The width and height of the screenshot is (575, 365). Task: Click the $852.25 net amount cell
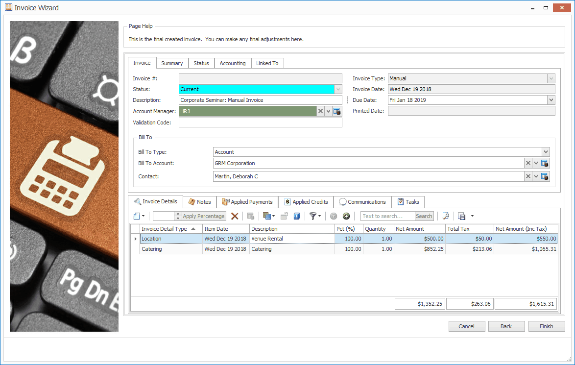tap(420, 249)
